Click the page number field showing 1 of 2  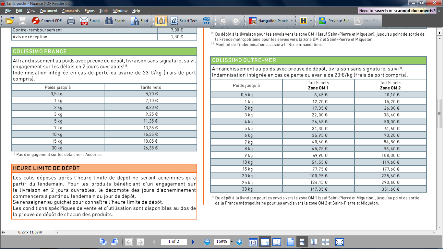point(173,242)
